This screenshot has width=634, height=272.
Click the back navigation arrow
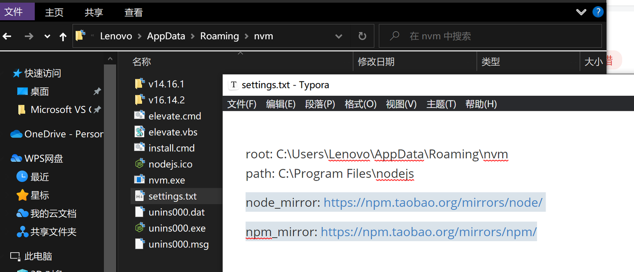7,36
